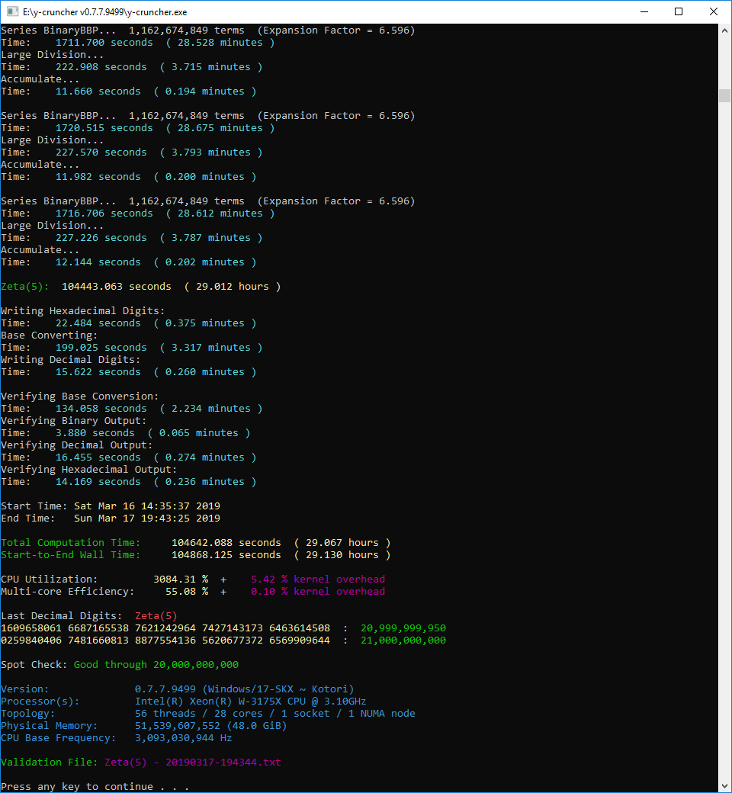Click the empty scrollbar track below the thumb
This screenshot has width=732, height=793.
[x=724, y=457]
